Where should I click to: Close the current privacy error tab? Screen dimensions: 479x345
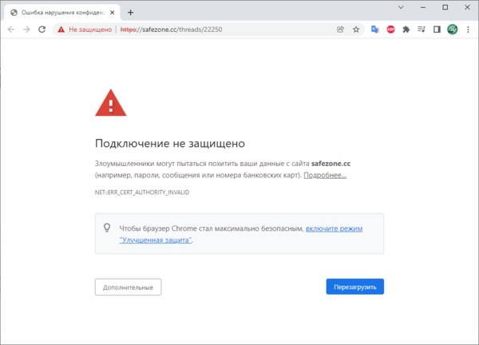113,12
